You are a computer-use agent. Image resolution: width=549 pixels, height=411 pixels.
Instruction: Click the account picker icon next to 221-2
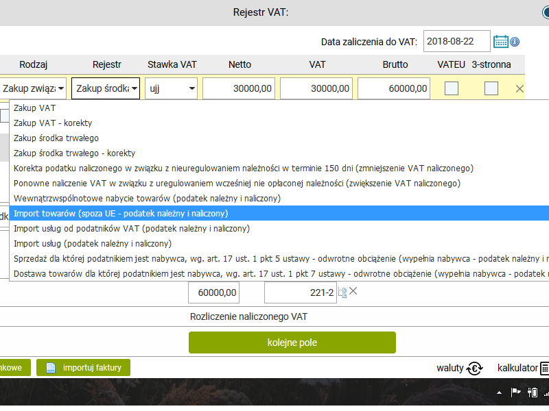pos(342,292)
